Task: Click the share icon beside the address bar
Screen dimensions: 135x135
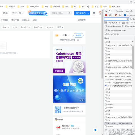Action: pyautogui.click(x=131, y=2)
